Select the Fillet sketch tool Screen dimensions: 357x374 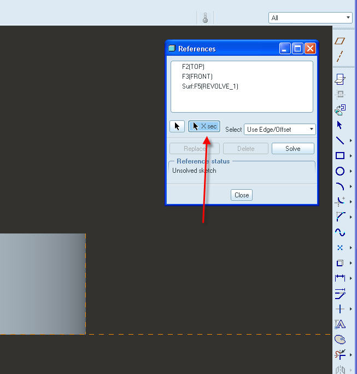[x=340, y=202]
